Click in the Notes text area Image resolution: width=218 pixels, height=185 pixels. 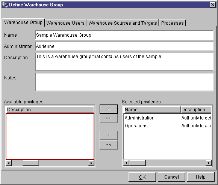(124, 82)
